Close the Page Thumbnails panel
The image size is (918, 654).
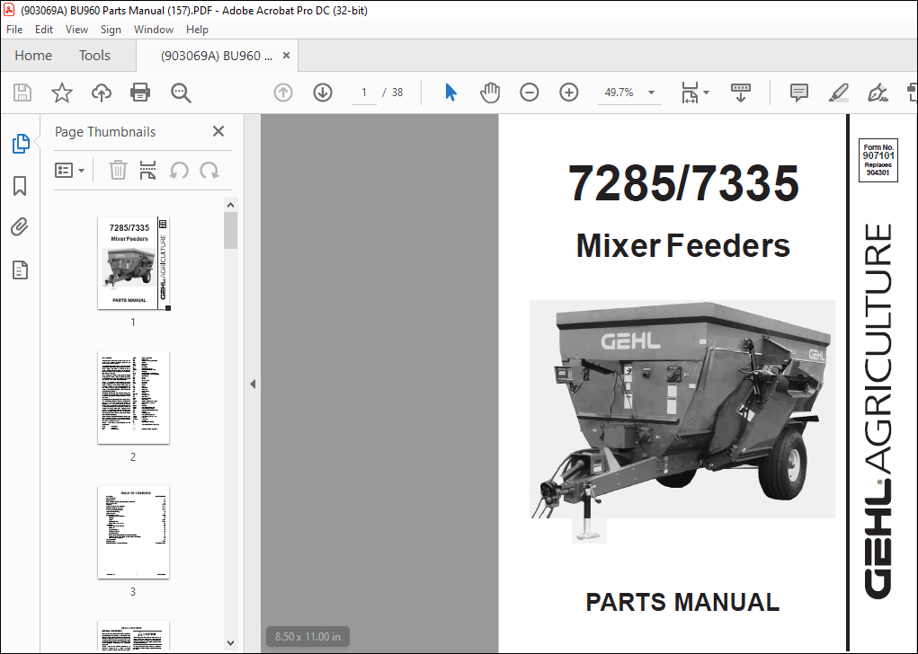(218, 131)
